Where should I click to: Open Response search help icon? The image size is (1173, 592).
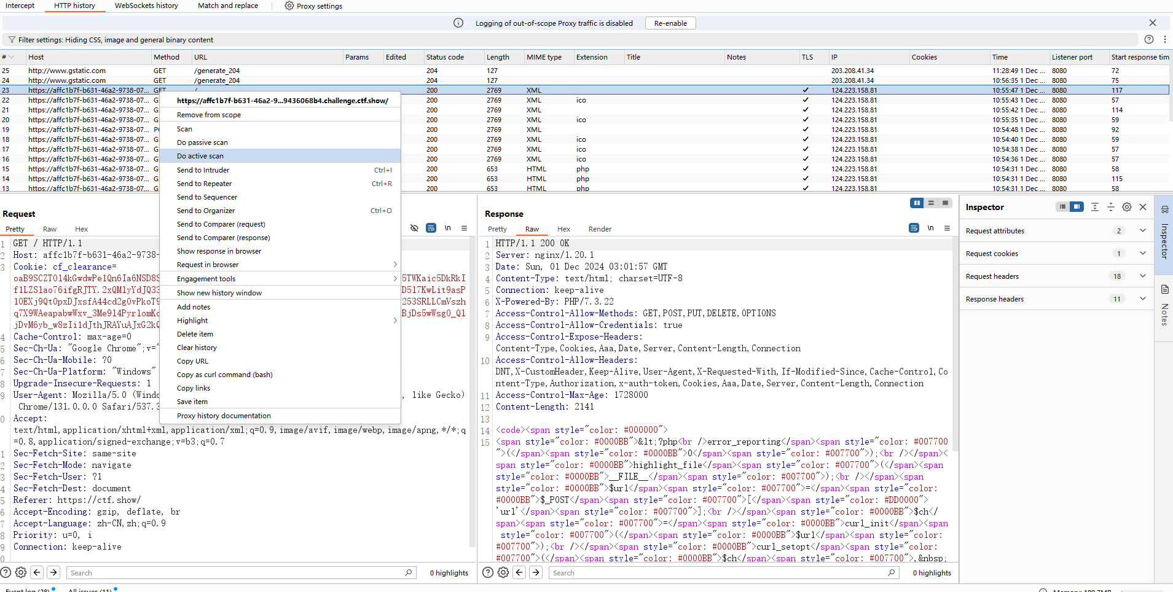(488, 572)
